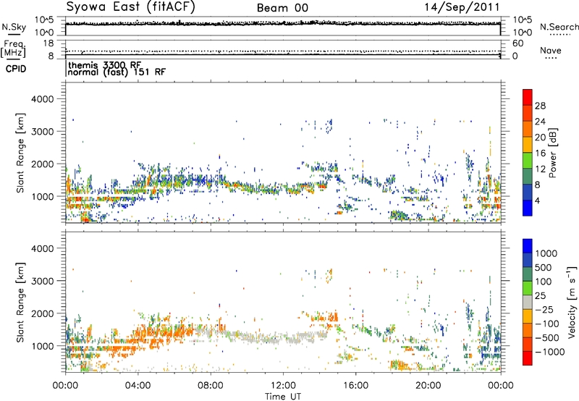The width and height of the screenshot is (579, 401).
Task: Pick the red top segment of power colorbar
Action: pyautogui.click(x=528, y=97)
